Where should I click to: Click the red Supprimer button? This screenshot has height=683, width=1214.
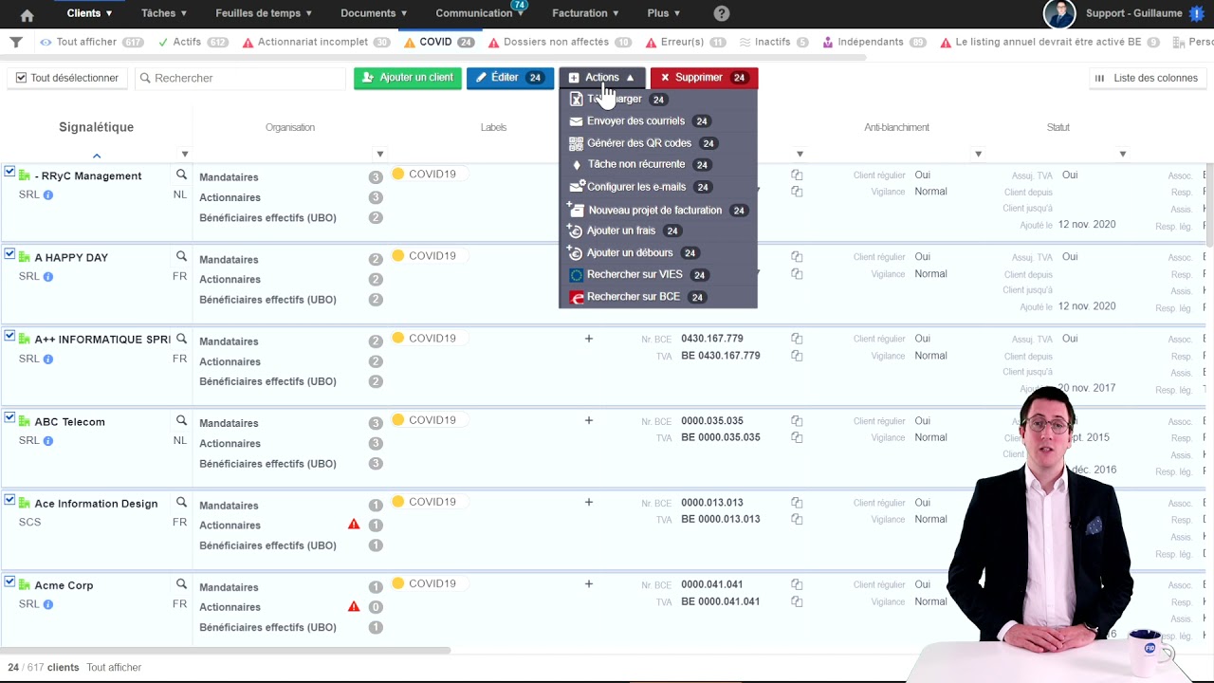[x=704, y=78]
